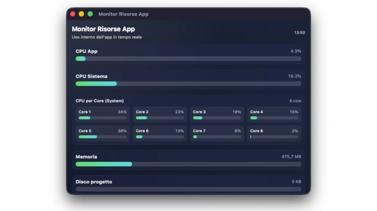Screen dimensions: 377x211
Task: Select the Core 3 usage bar
Action: [217, 118]
